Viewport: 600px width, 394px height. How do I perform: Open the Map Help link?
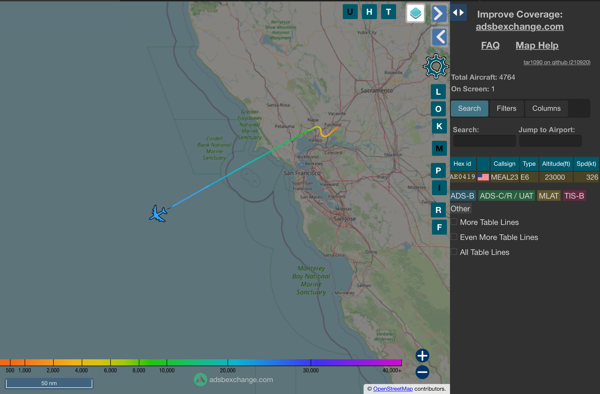(x=537, y=45)
